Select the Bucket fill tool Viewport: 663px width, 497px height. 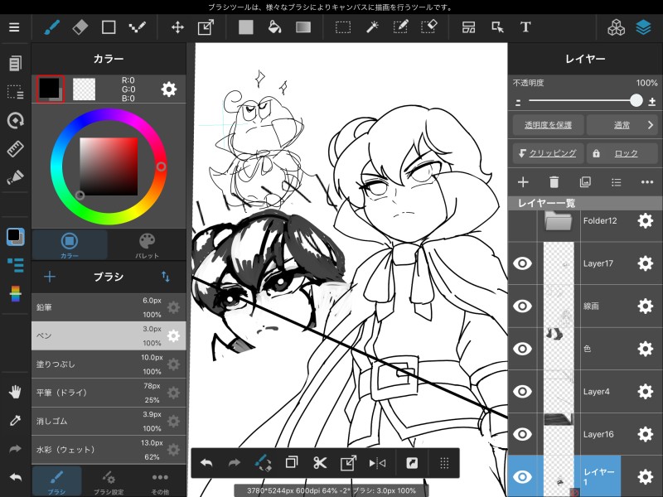coord(275,27)
